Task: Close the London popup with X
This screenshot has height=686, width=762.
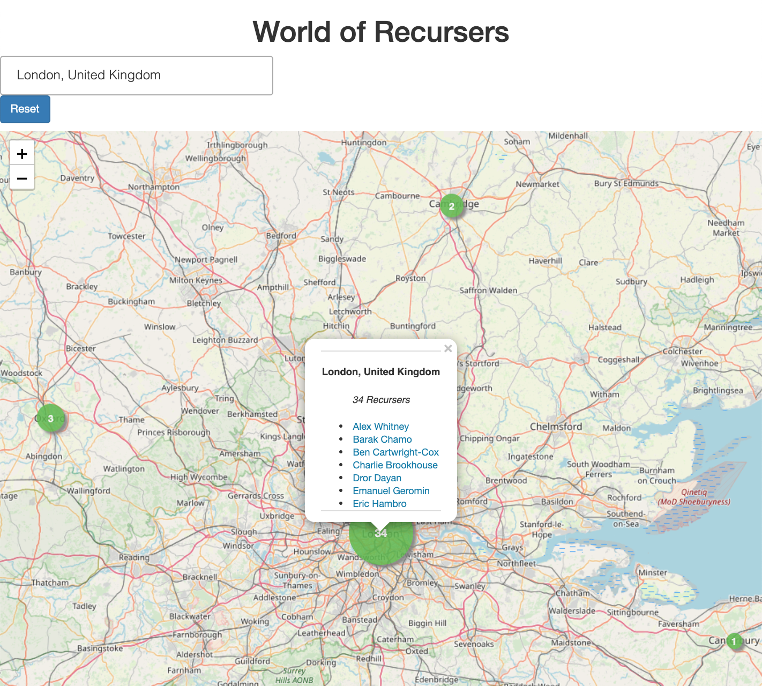Action: (448, 348)
